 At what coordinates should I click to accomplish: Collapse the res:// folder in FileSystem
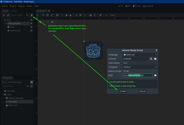[3, 94]
